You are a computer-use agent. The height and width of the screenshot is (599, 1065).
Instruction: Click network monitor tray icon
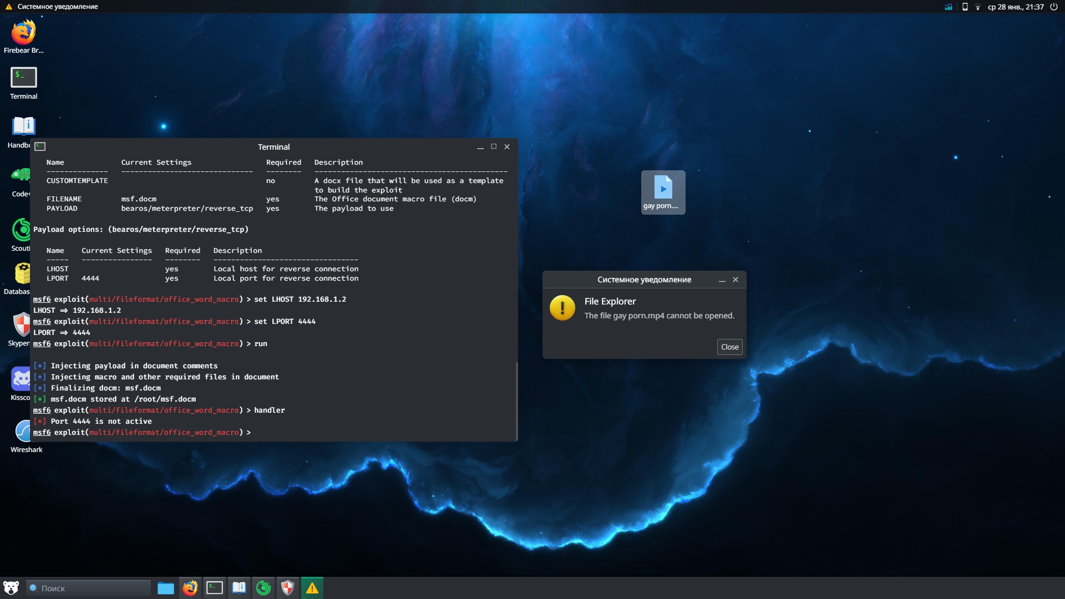[949, 7]
